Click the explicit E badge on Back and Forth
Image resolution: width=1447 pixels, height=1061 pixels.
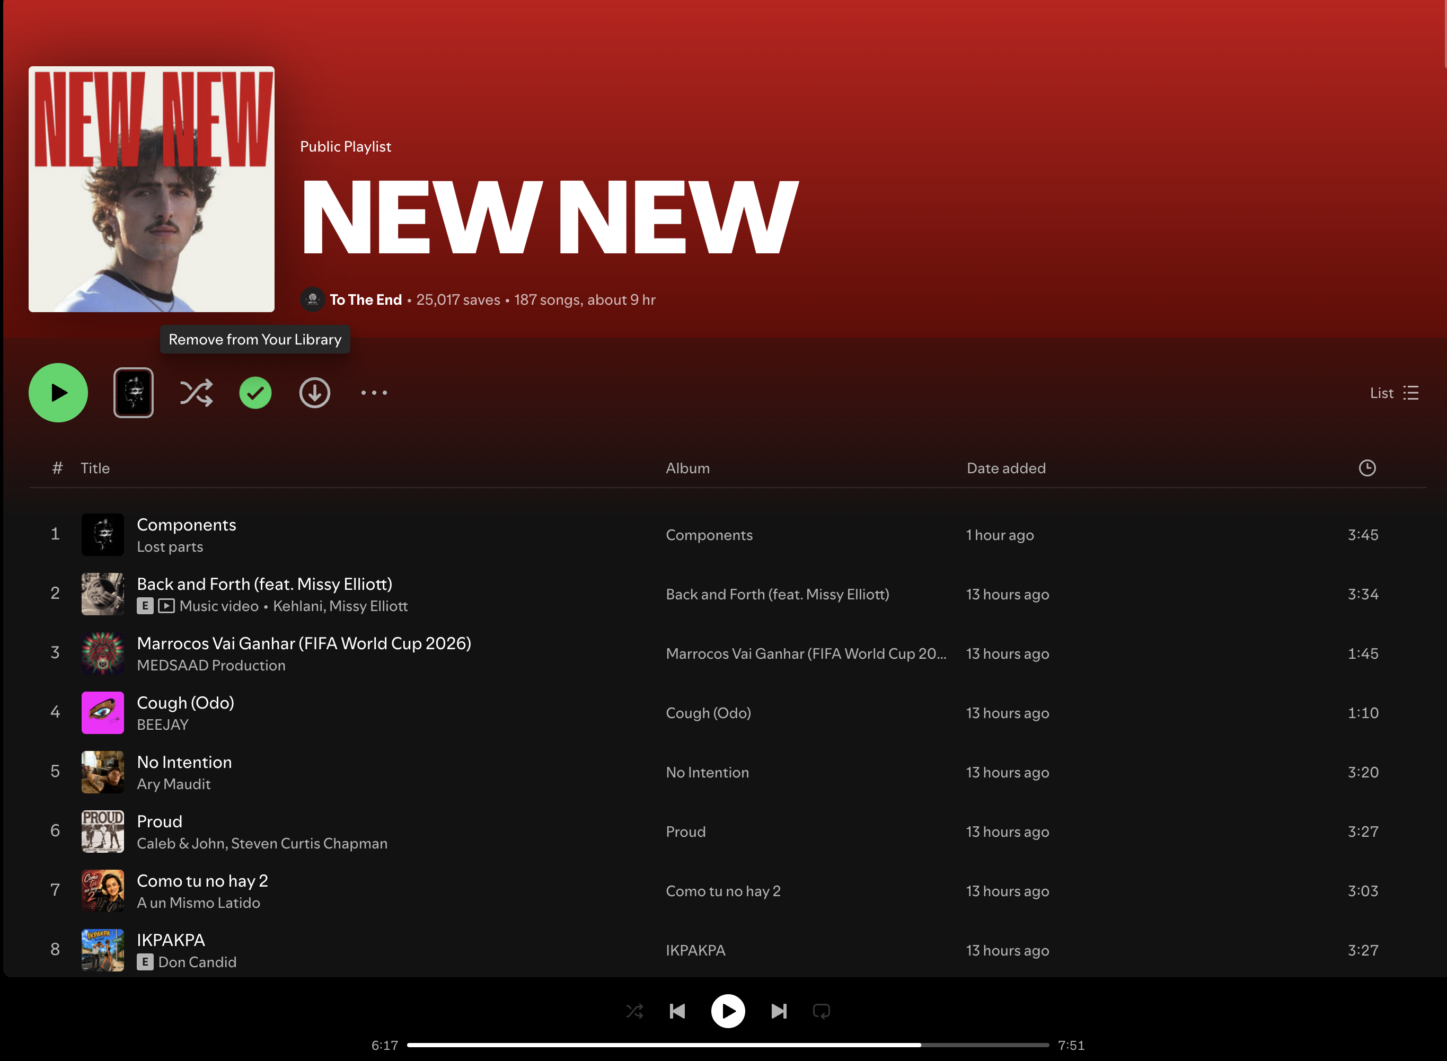tap(145, 606)
